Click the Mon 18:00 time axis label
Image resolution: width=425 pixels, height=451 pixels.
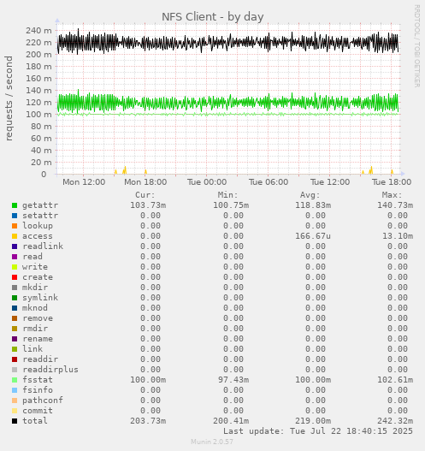[x=145, y=182]
